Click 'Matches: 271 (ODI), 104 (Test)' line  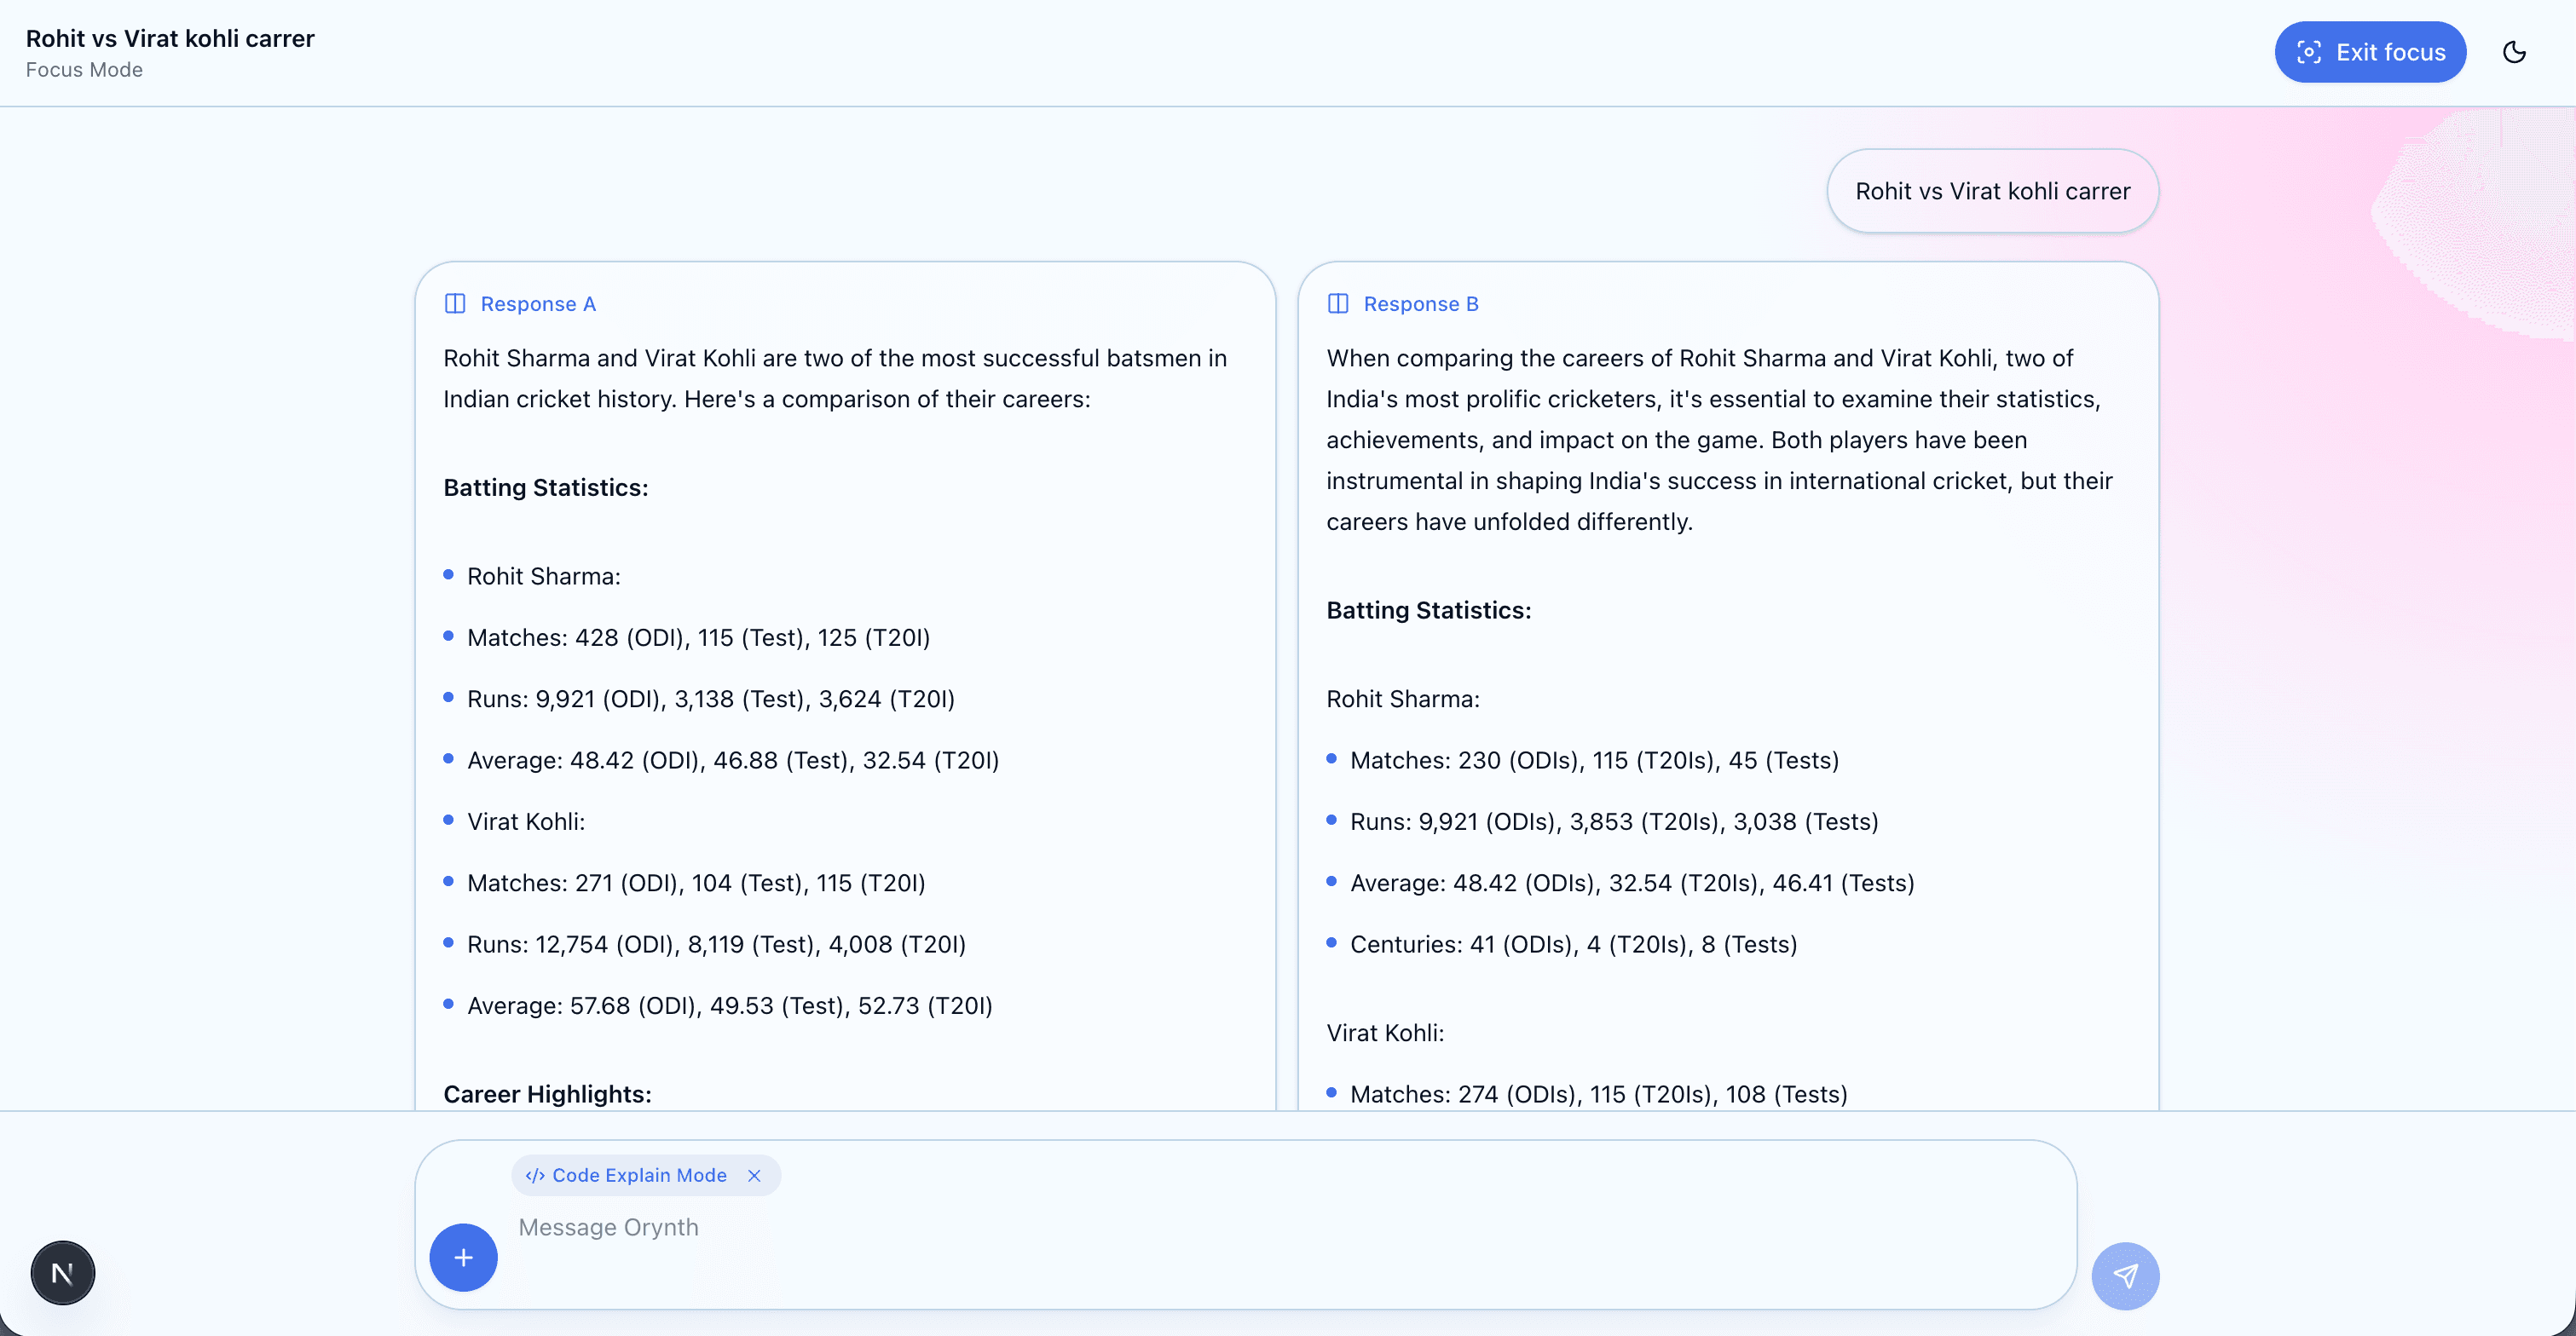pos(696,884)
